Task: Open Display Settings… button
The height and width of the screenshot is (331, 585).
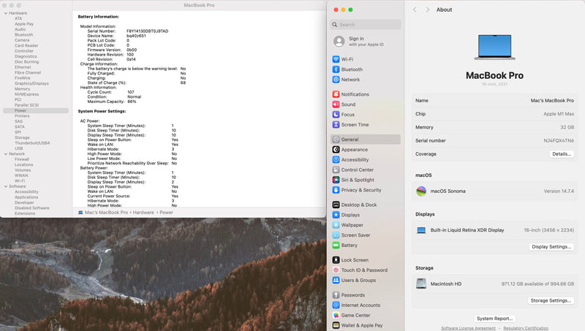Action: [x=551, y=247]
